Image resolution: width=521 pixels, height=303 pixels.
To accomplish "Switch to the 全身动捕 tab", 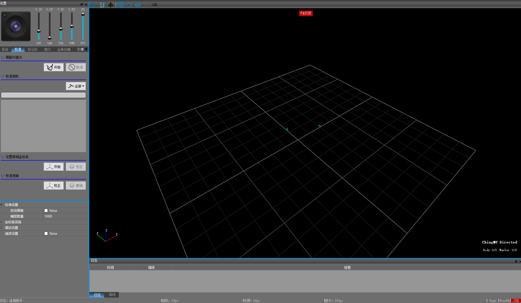I will click(x=64, y=49).
